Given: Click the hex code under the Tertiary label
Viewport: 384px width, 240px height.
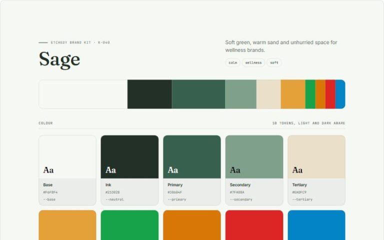Looking at the screenshot, I should click(299, 192).
